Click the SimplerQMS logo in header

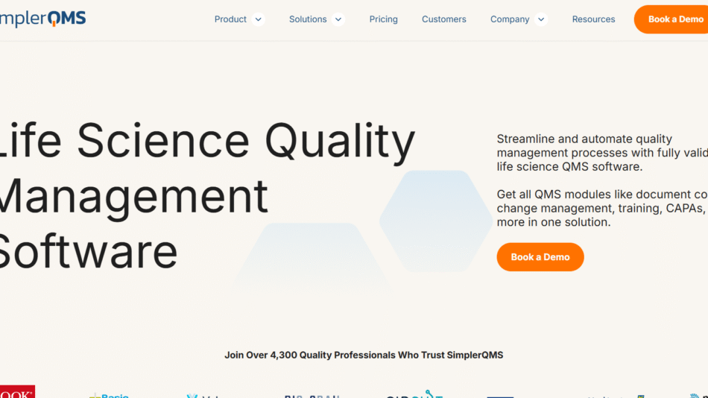tap(42, 19)
